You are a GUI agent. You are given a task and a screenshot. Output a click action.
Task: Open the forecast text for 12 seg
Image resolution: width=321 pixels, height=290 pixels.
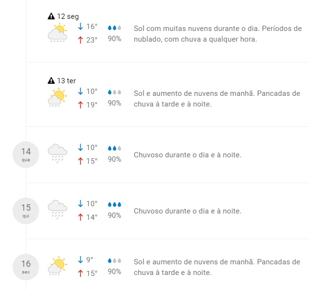coord(217,34)
